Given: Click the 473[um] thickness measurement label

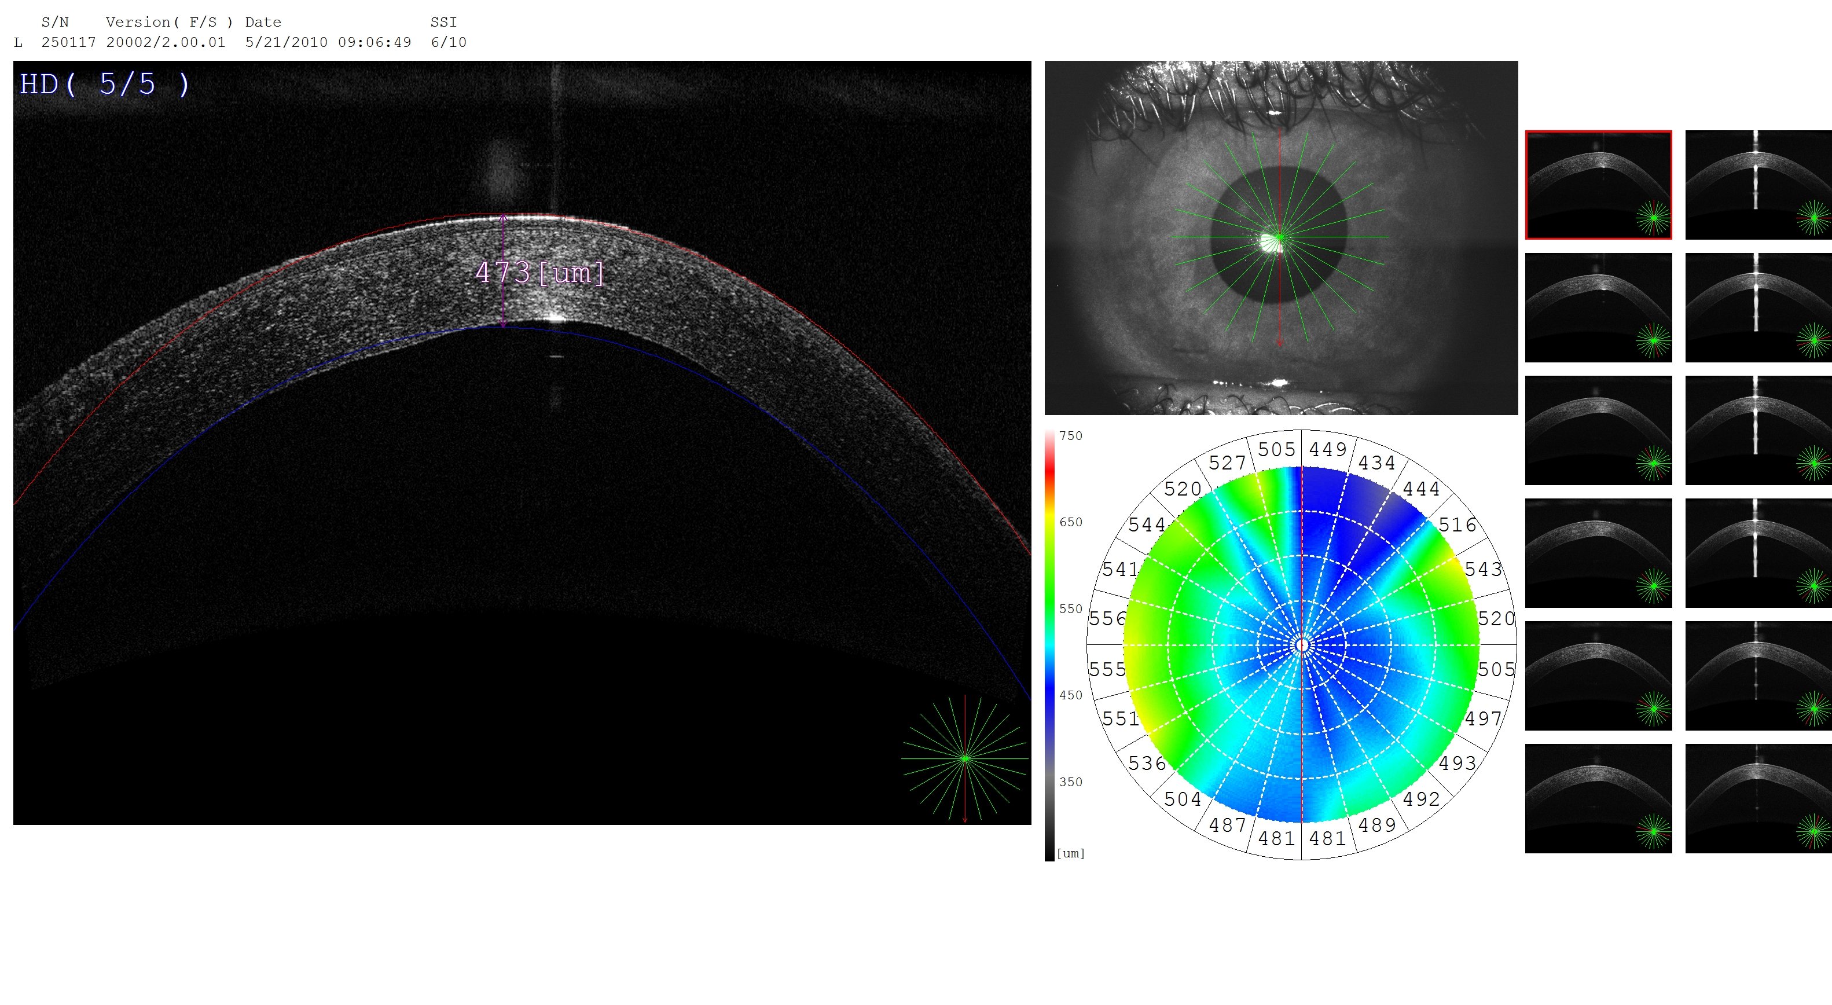Looking at the screenshot, I should pos(540,273).
